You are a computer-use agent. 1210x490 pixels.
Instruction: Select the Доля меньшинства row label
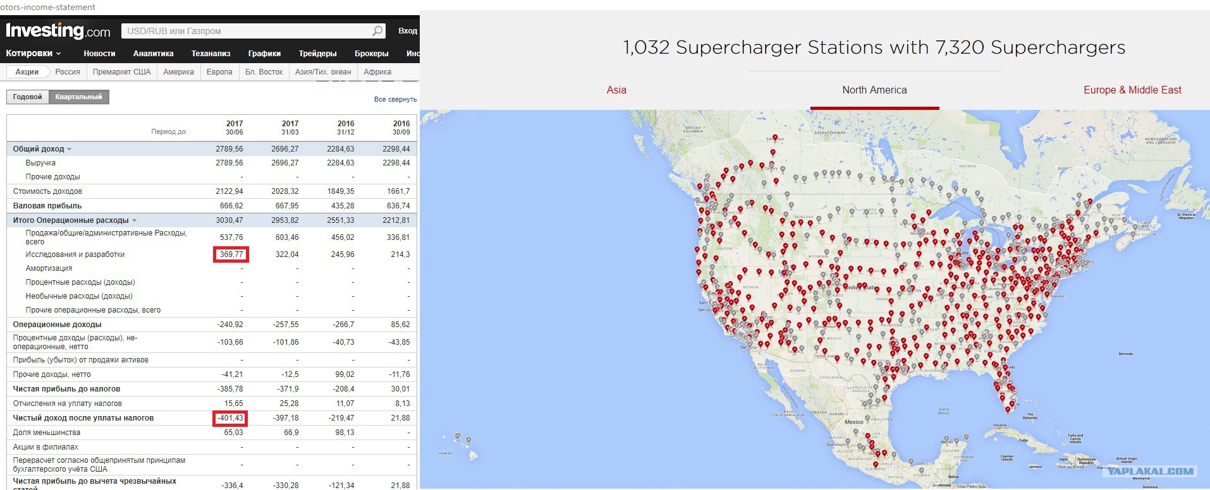click(47, 433)
